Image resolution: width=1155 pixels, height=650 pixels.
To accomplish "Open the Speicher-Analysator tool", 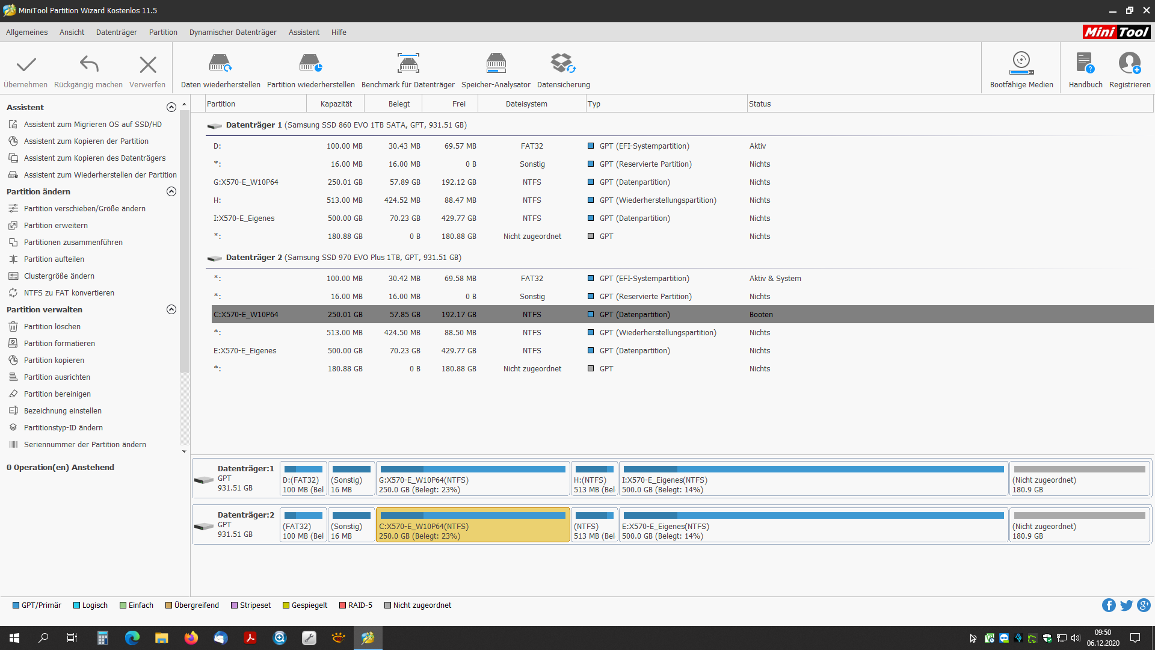I will click(x=496, y=64).
